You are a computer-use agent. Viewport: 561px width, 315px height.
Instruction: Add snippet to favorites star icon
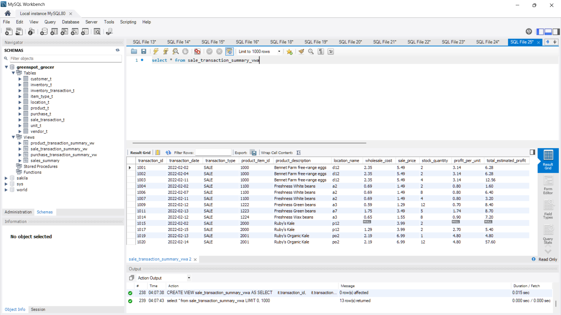tap(289, 52)
